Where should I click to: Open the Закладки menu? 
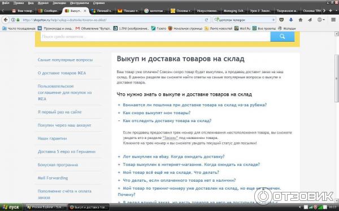coord(59,3)
